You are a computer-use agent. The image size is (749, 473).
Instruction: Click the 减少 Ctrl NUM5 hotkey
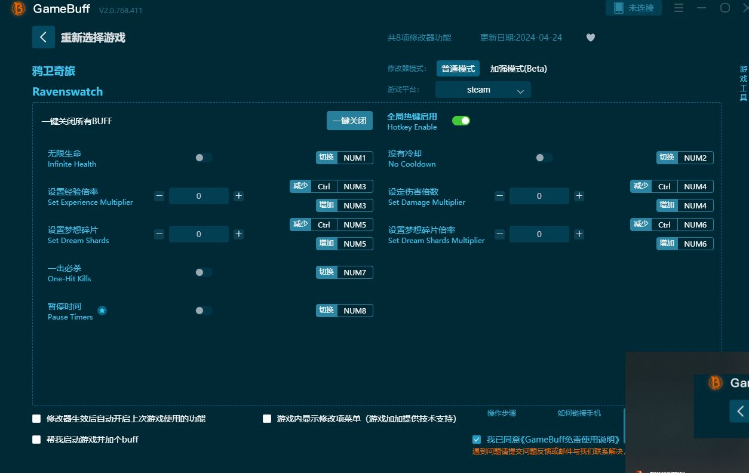[331, 225]
